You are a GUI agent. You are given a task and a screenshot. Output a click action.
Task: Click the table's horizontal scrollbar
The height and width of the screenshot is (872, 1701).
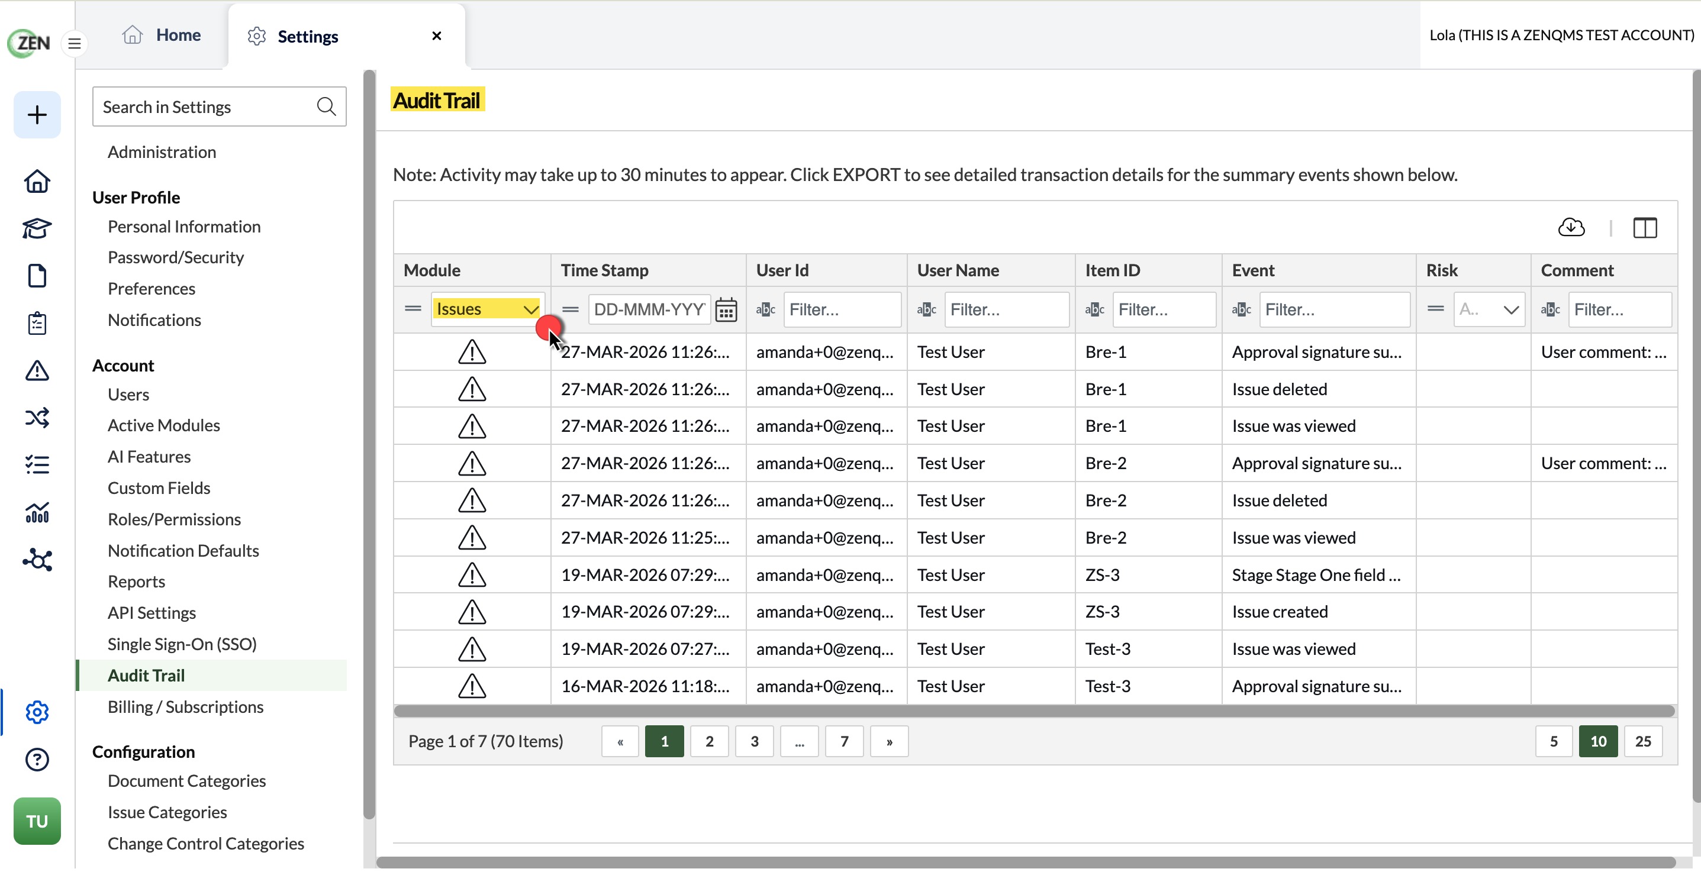tap(1034, 711)
